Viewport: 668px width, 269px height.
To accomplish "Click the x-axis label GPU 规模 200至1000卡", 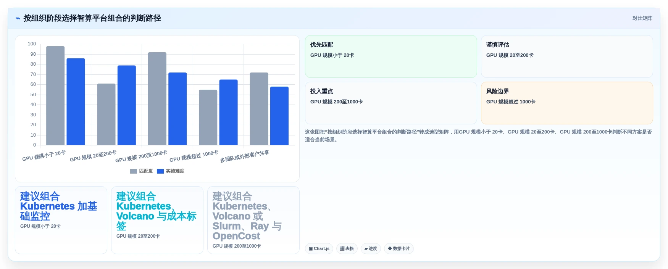I will click(x=141, y=156).
